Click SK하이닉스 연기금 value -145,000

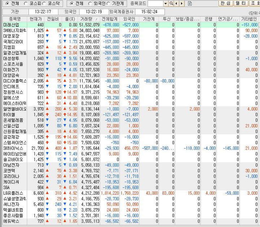coord(231,148)
